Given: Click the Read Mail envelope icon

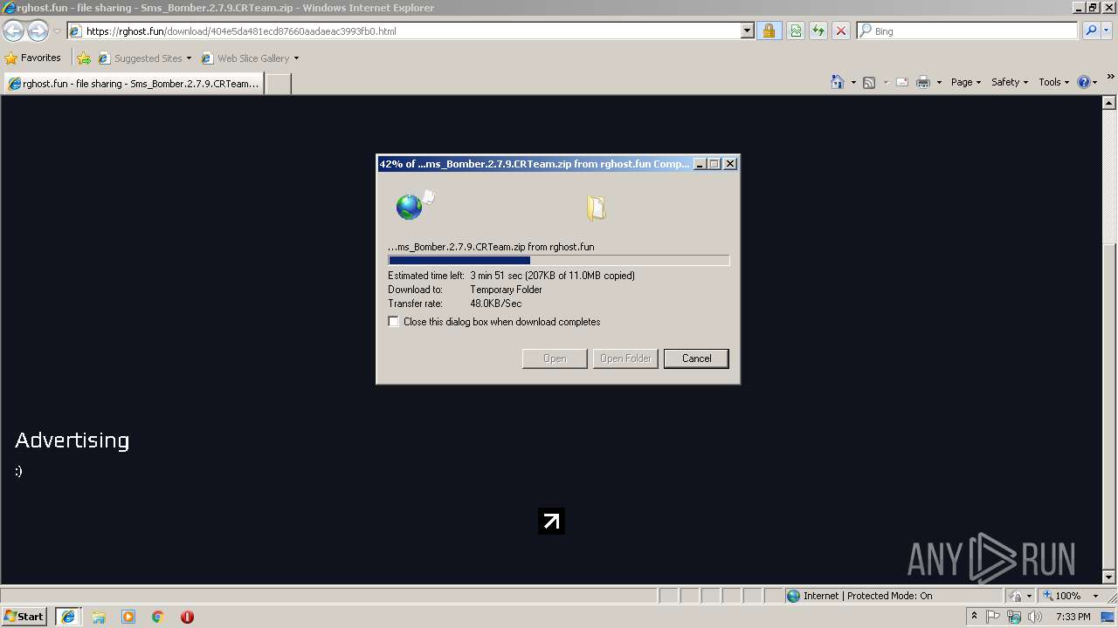Looking at the screenshot, I should coord(902,82).
